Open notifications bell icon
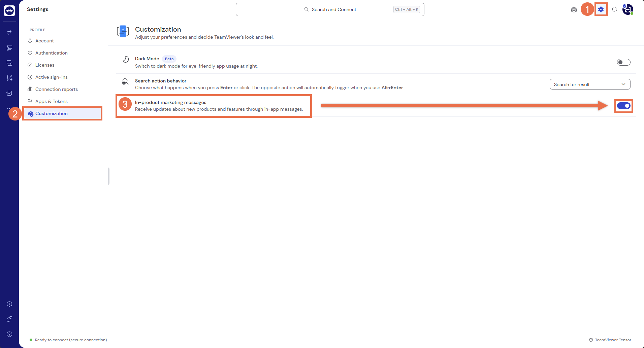The image size is (644, 348). [x=614, y=9]
